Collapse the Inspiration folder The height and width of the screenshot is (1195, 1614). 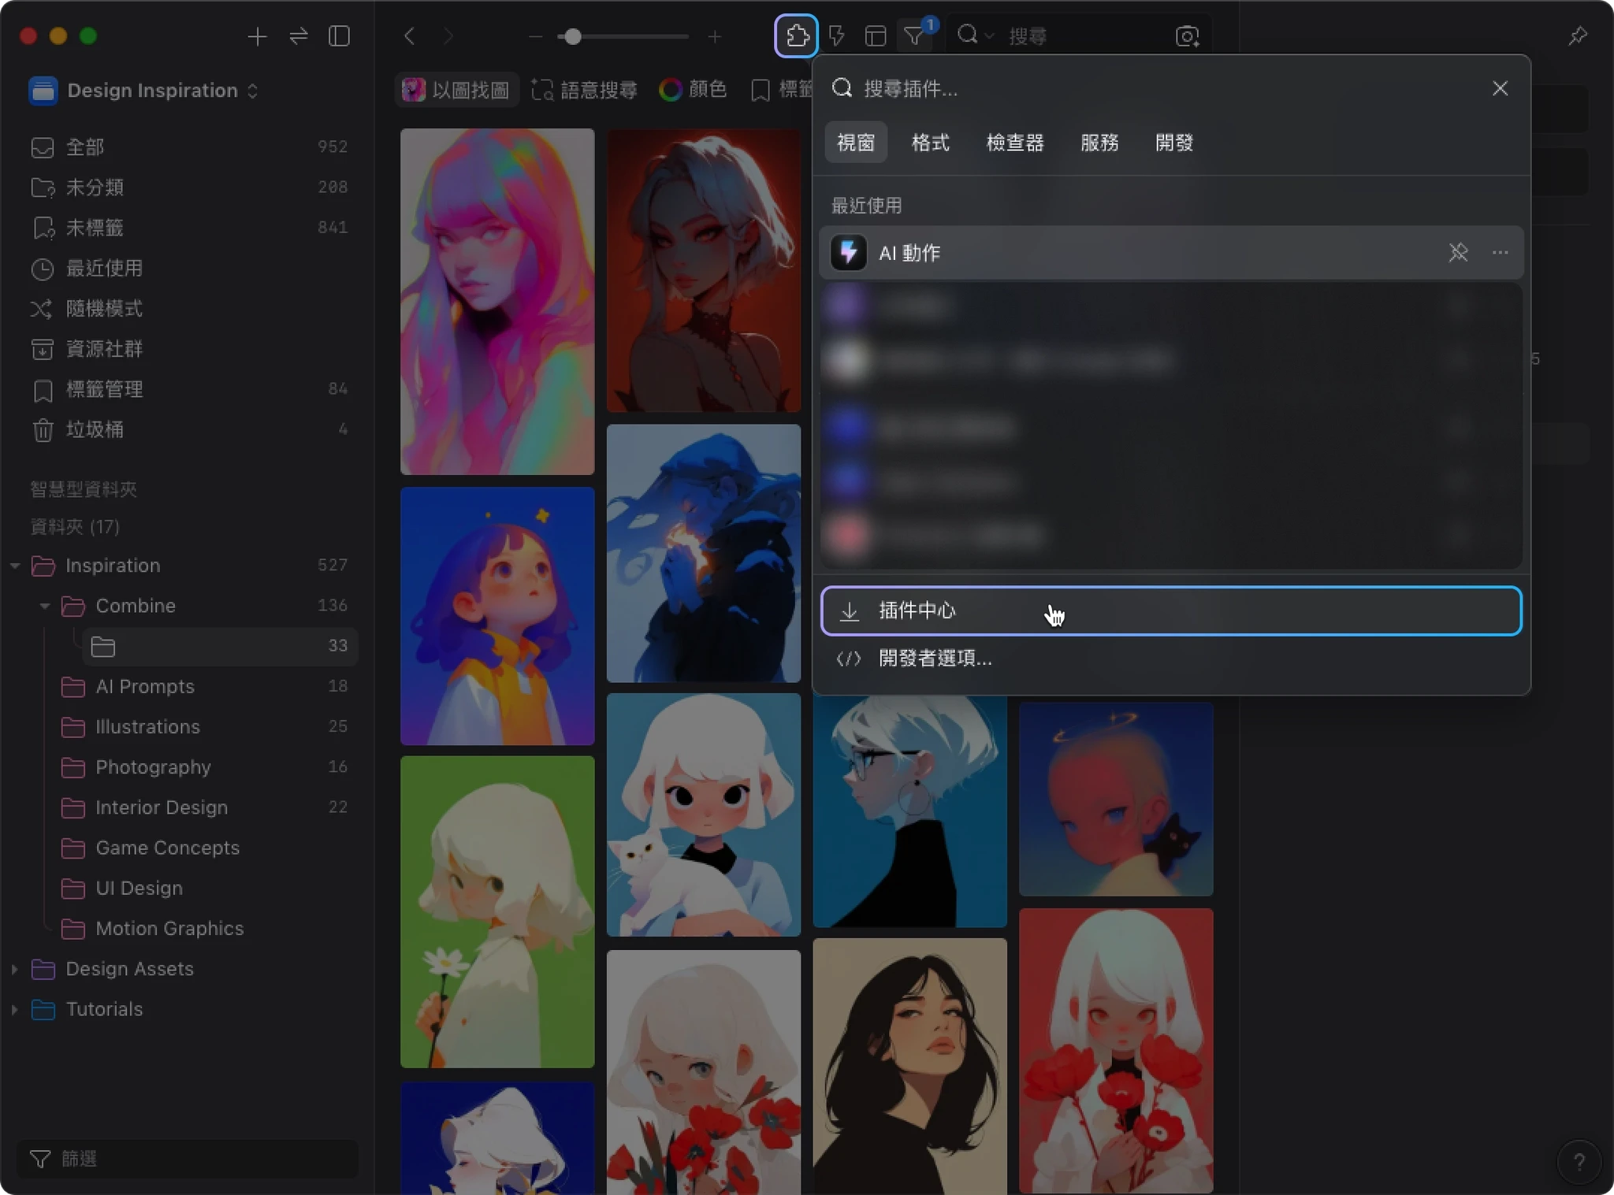pyautogui.click(x=15, y=566)
